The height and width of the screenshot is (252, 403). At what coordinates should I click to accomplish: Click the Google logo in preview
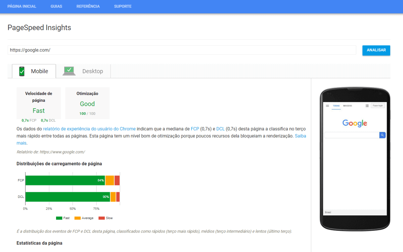355,123
